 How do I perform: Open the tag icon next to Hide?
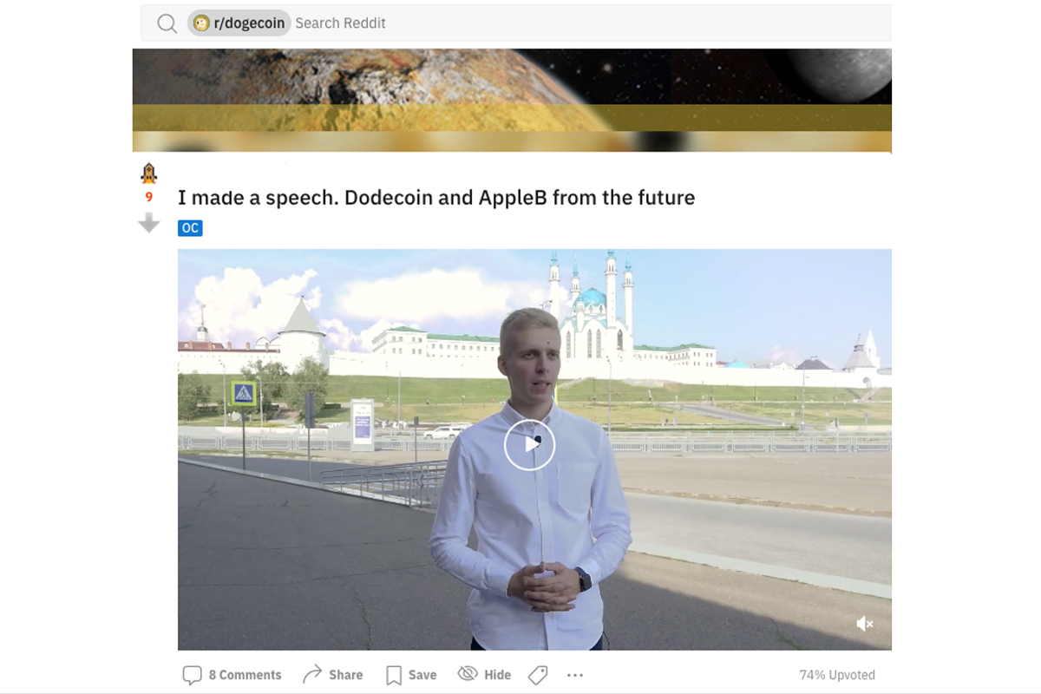coord(538,675)
